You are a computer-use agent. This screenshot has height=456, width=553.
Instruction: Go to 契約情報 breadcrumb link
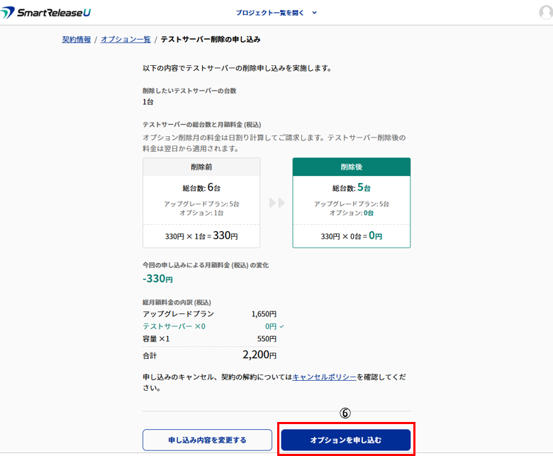[x=77, y=40]
